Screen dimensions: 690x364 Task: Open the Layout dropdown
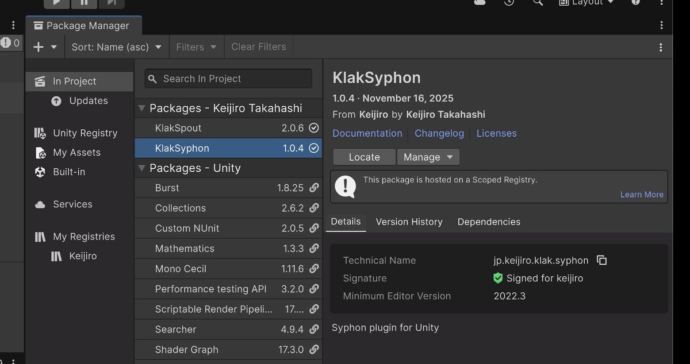click(x=586, y=3)
